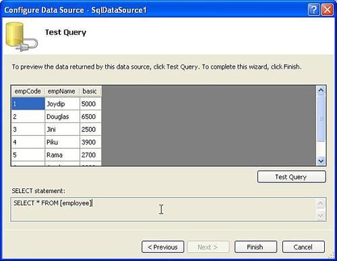Screen dimensions: 337x261
Task: Click the SELECT statement scroll up arrow
Action: [x=321, y=204]
